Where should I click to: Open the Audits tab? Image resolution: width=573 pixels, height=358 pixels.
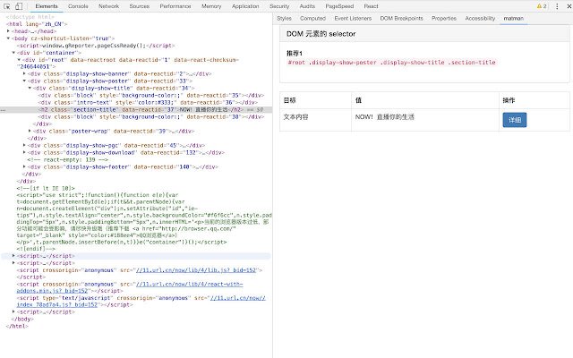(x=307, y=6)
